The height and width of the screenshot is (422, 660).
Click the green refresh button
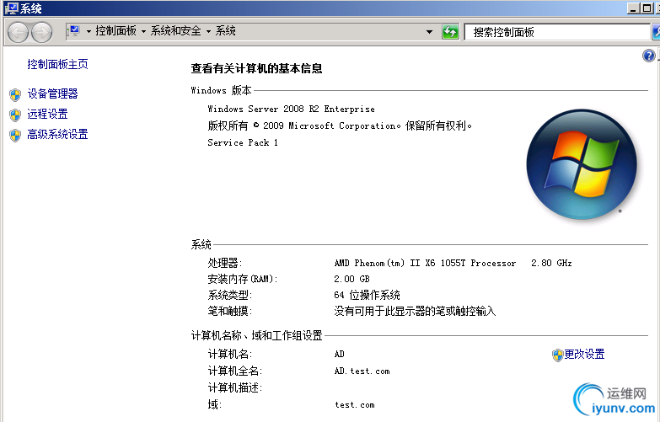click(450, 31)
